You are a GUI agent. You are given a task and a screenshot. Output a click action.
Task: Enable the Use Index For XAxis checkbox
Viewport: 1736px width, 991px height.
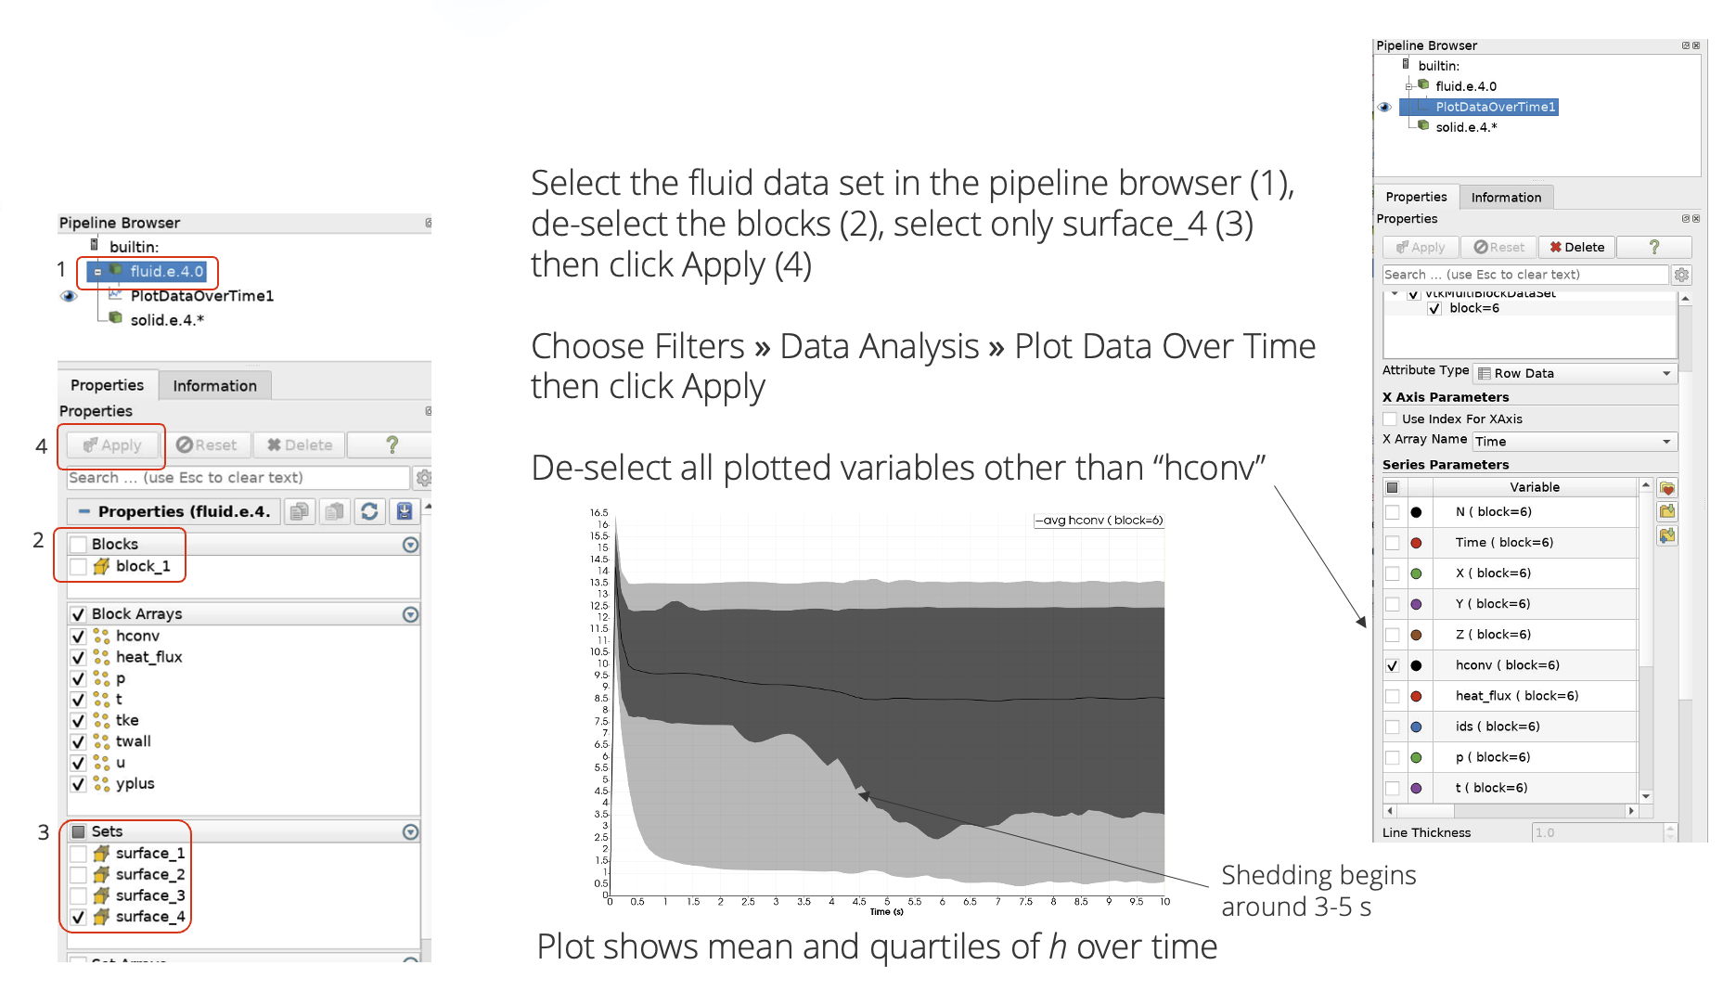[x=1390, y=419]
